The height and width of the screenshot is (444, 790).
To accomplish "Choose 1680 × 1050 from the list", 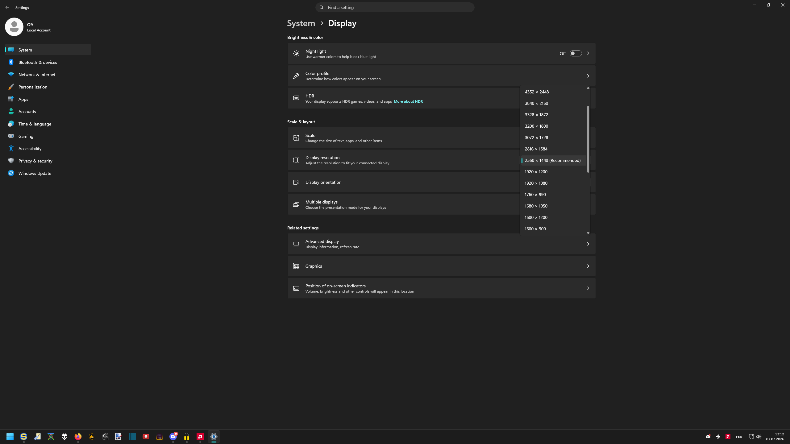I will tap(554, 206).
